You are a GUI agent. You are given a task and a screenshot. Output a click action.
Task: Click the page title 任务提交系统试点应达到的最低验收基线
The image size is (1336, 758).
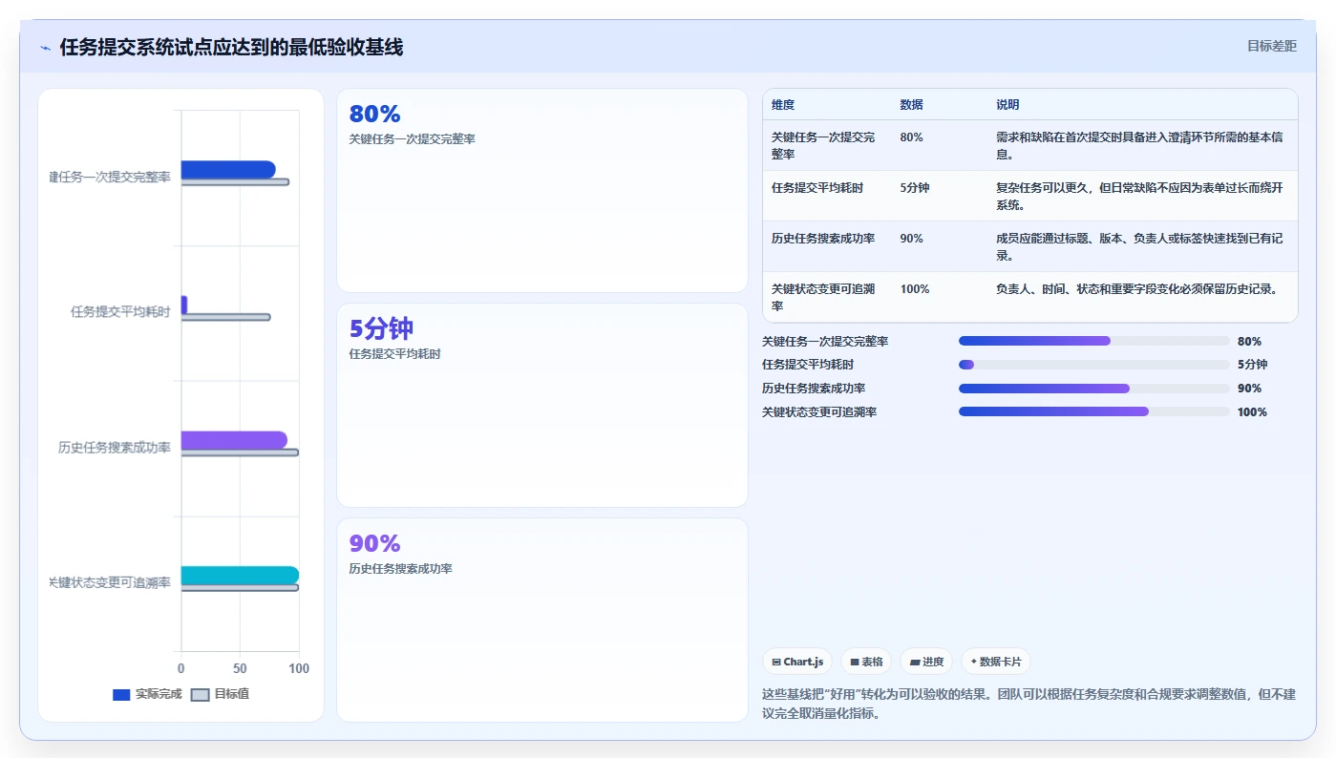tap(231, 48)
